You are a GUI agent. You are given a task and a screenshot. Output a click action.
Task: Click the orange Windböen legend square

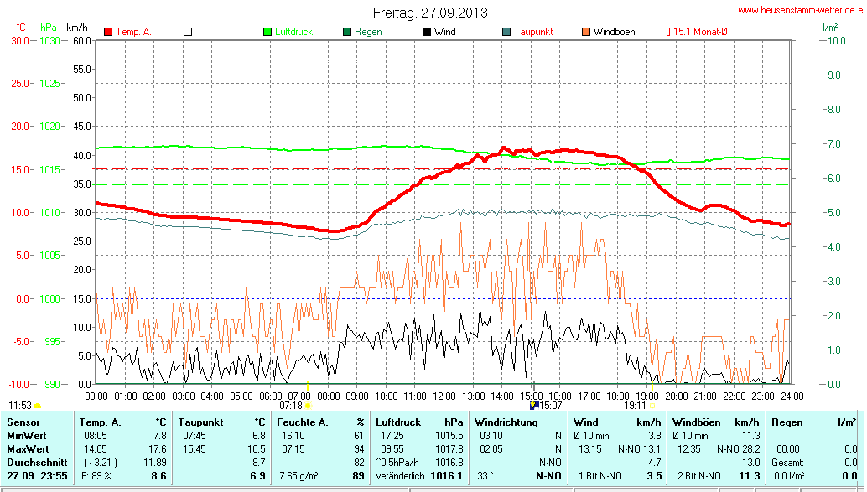(x=585, y=32)
